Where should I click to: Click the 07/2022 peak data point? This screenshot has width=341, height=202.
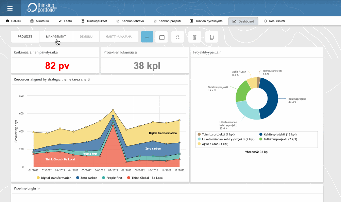113,110
